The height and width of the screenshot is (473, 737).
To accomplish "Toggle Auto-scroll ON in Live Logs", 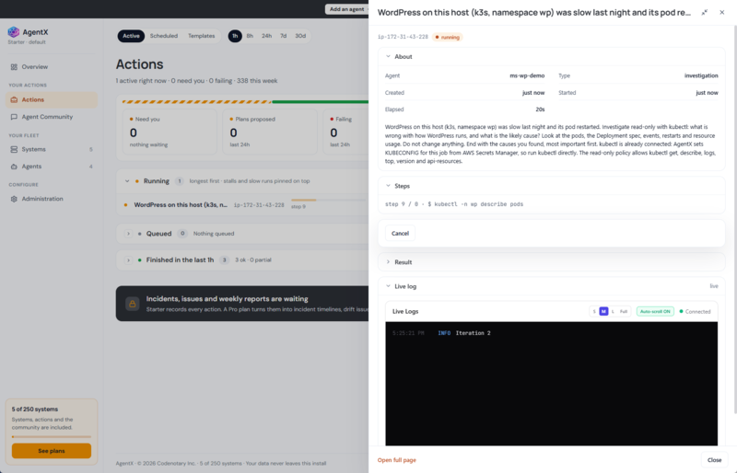I will click(655, 311).
